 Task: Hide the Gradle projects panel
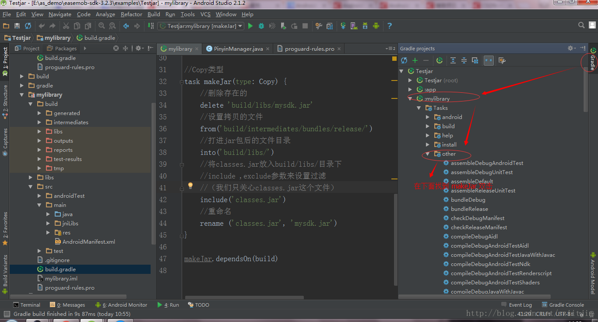coord(583,48)
